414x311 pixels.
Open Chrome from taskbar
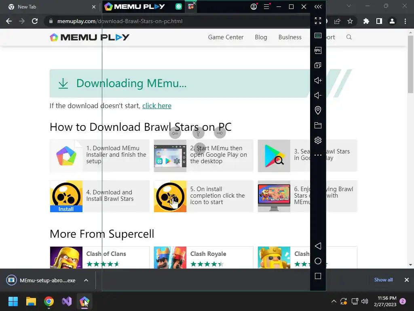[x=49, y=301]
